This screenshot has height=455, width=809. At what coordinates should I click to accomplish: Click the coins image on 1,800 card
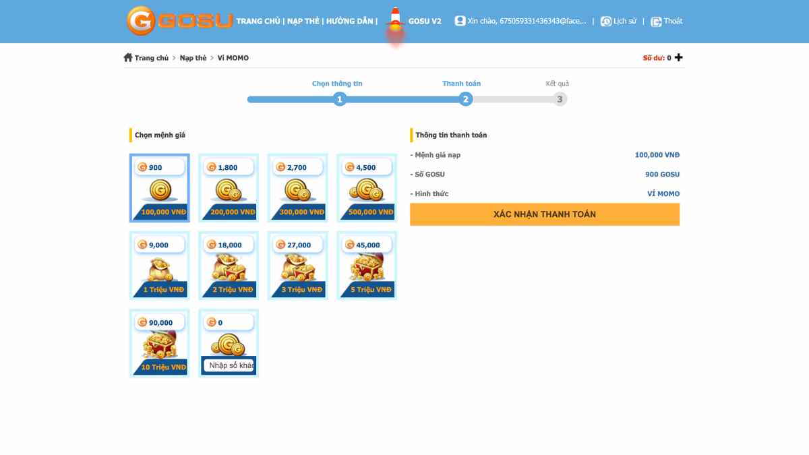(x=229, y=191)
